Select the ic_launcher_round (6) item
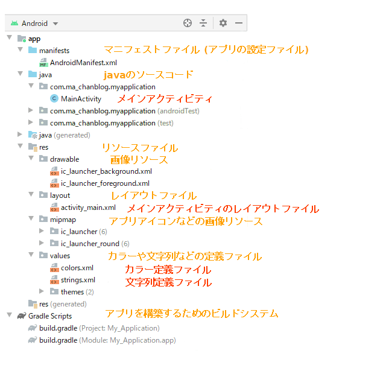The image size is (386, 368). pos(95,244)
